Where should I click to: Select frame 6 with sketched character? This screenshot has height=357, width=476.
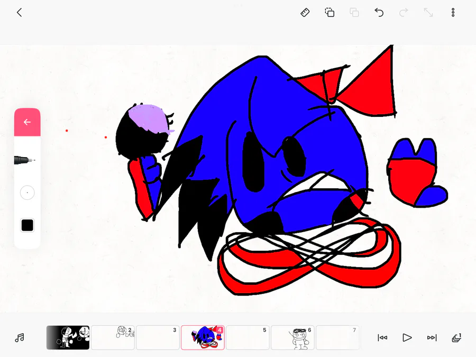click(x=292, y=337)
